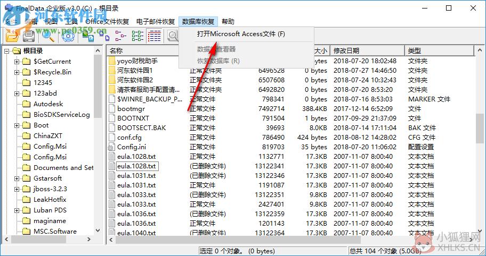486x256 pixels.
Task: Click the ChinaZXT folder icon in tree
Action: [27, 136]
